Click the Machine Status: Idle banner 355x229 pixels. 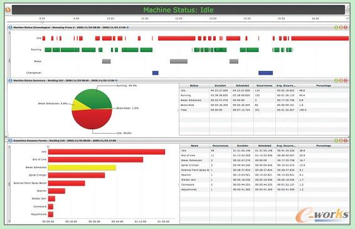tap(178, 10)
